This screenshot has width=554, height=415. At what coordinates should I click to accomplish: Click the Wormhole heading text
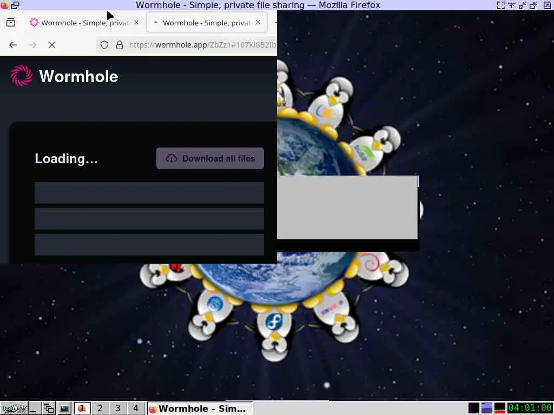point(78,76)
